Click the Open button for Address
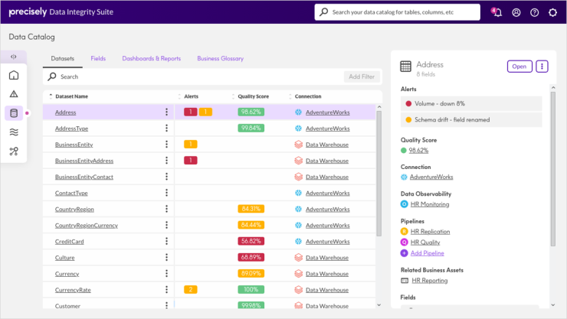 (x=519, y=67)
